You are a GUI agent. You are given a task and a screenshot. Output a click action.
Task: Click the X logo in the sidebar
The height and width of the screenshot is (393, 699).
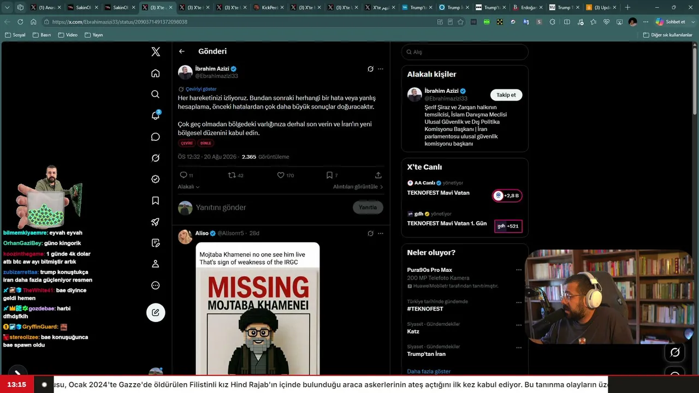point(156,52)
